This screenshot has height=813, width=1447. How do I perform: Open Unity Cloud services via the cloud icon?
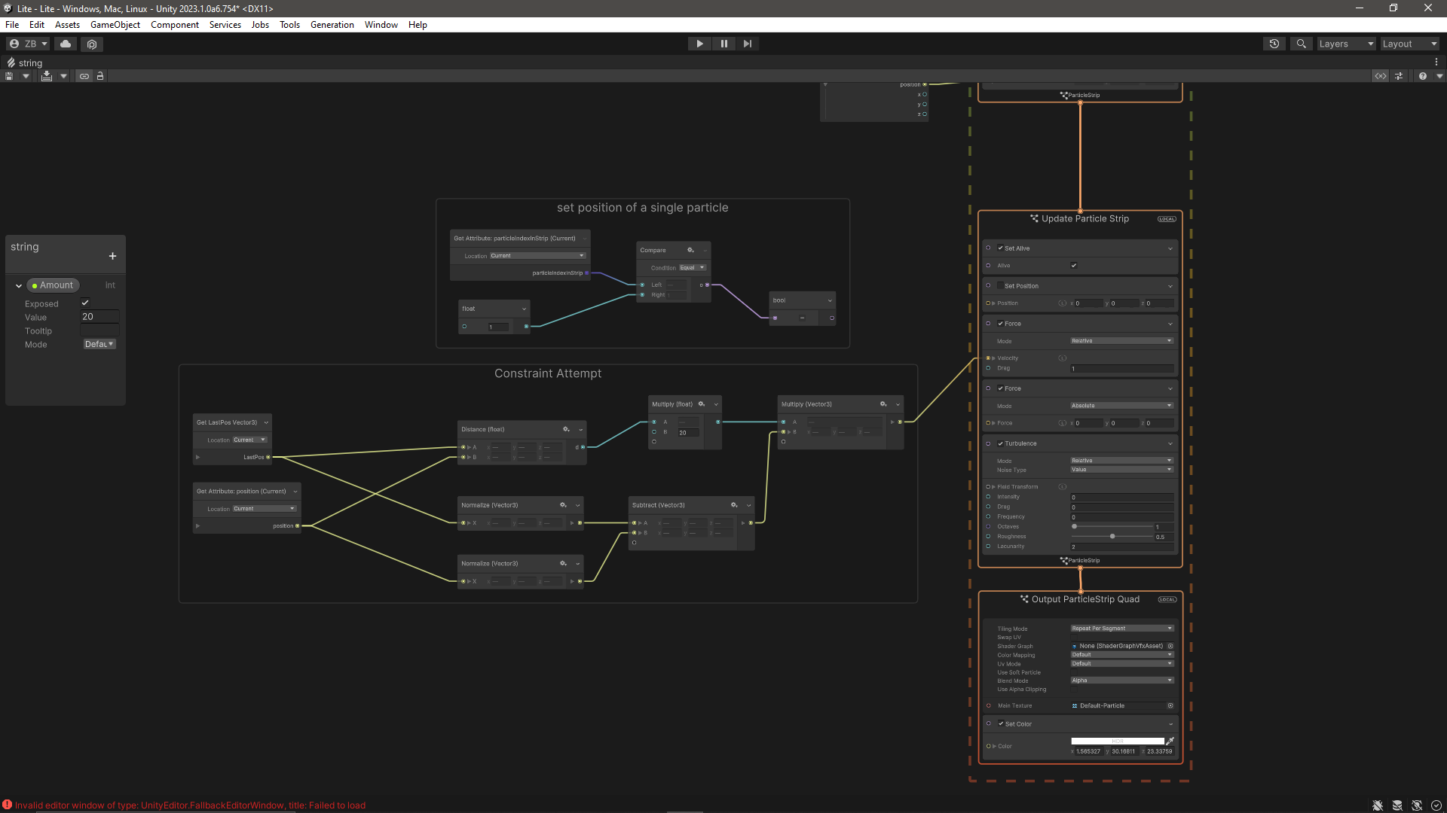click(65, 44)
